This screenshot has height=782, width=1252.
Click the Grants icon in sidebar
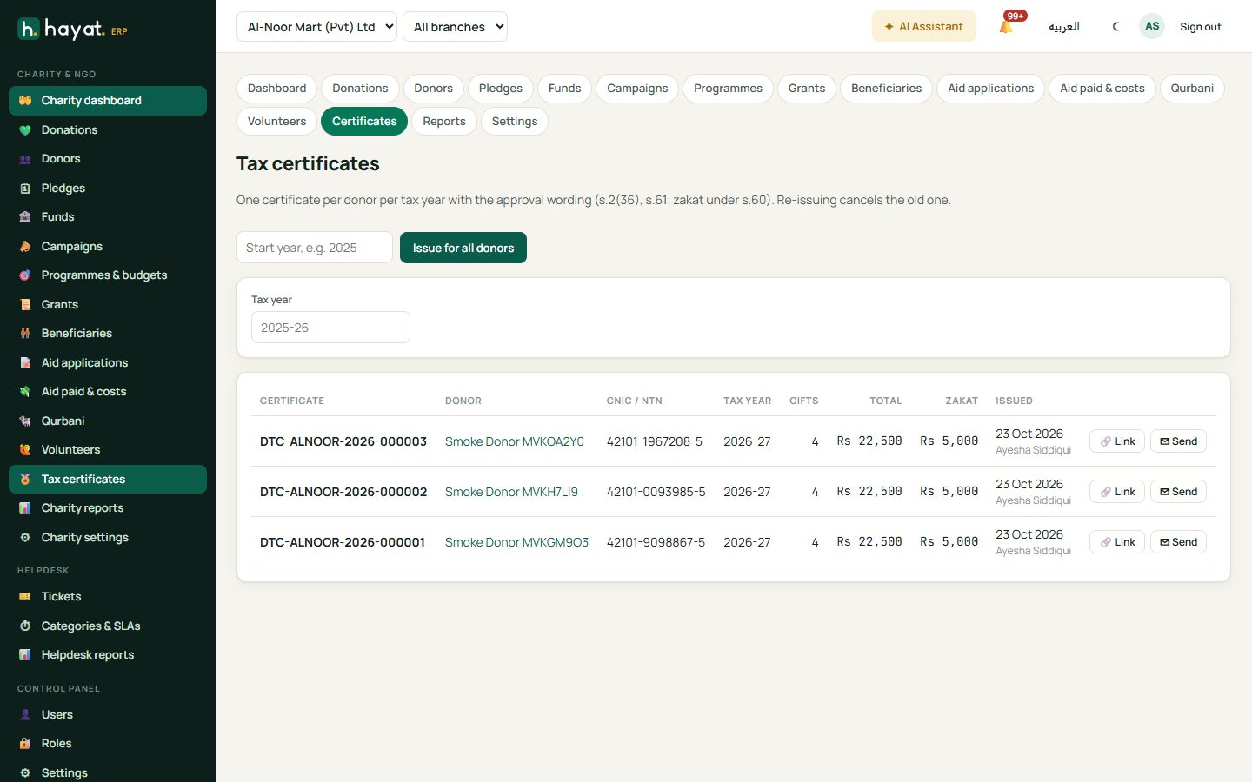click(25, 305)
